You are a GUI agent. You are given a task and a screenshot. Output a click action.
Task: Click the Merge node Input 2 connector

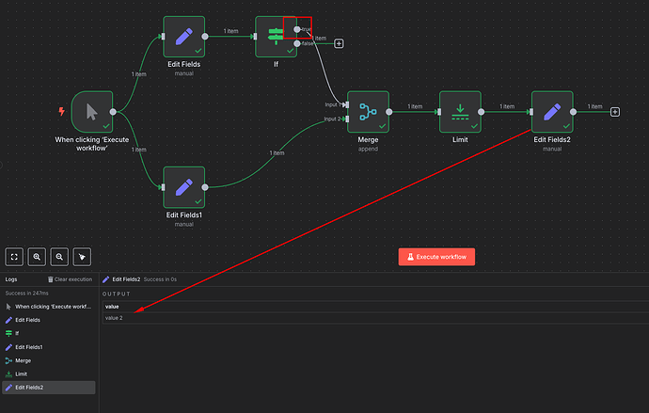[347, 119]
